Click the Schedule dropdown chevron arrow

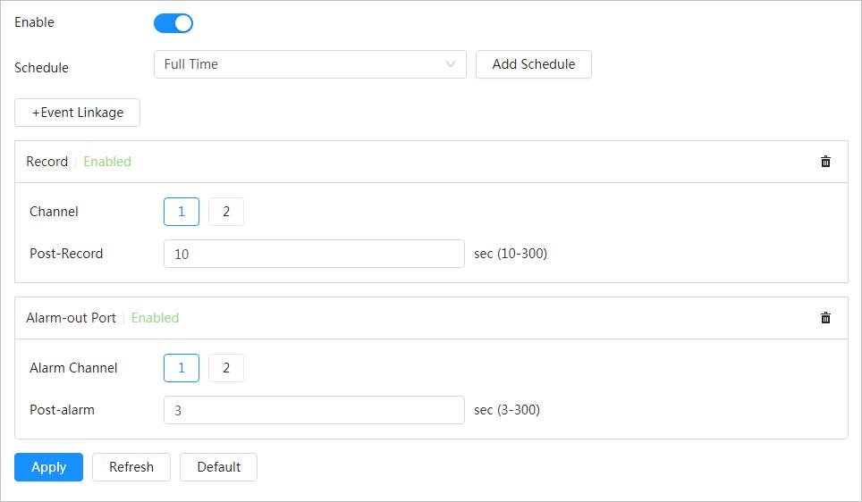click(451, 64)
